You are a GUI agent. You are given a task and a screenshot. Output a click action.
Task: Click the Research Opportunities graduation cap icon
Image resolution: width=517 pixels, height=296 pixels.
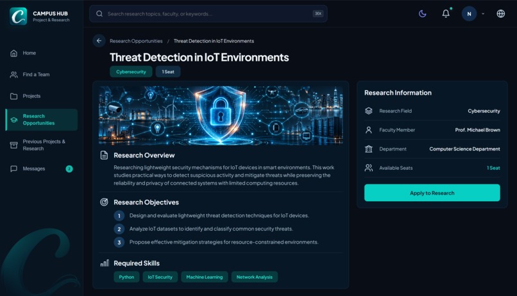14,120
